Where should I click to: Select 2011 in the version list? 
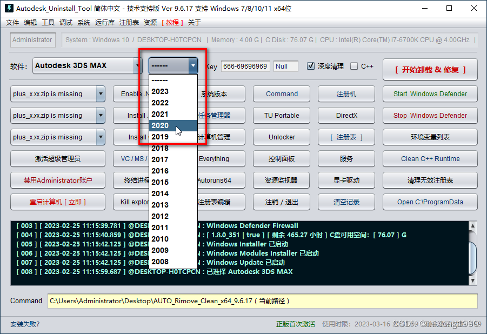(173, 228)
